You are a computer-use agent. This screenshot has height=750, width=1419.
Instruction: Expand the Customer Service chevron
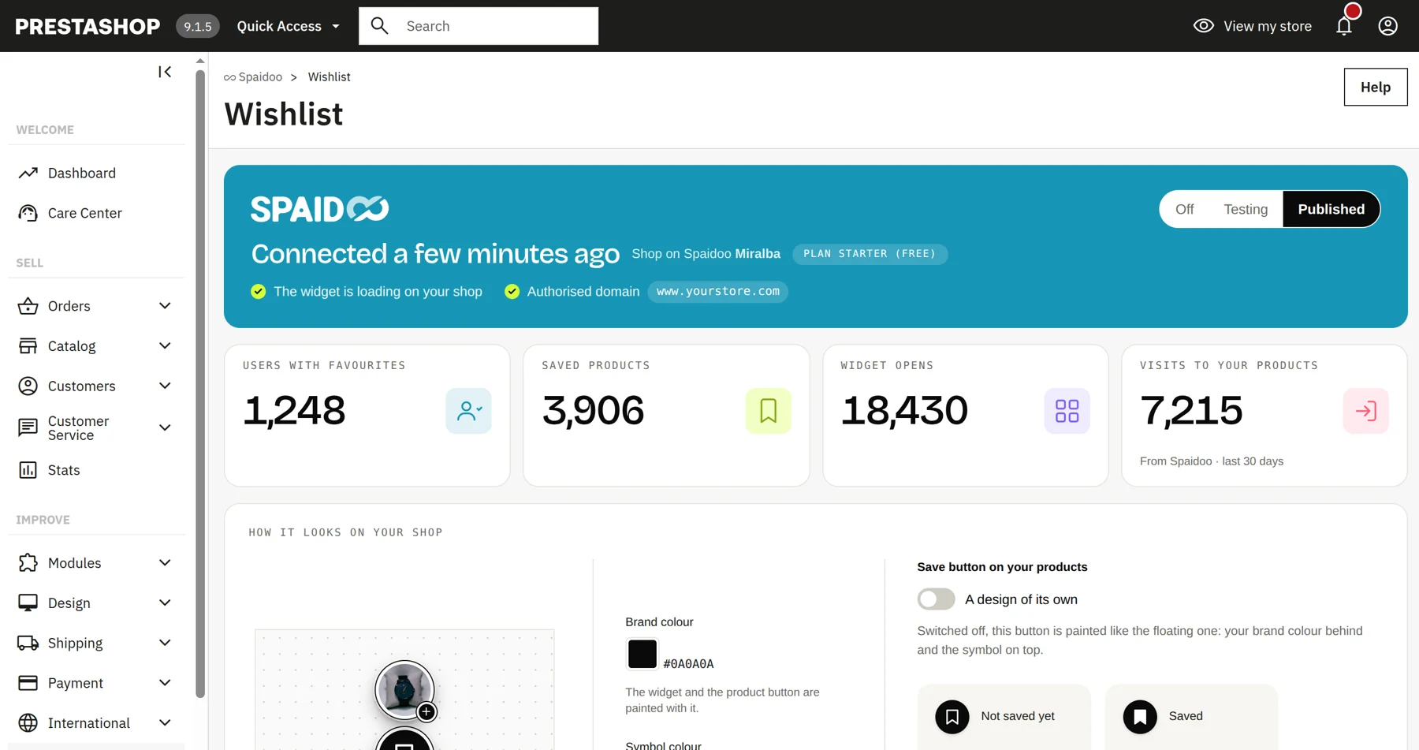pos(165,427)
